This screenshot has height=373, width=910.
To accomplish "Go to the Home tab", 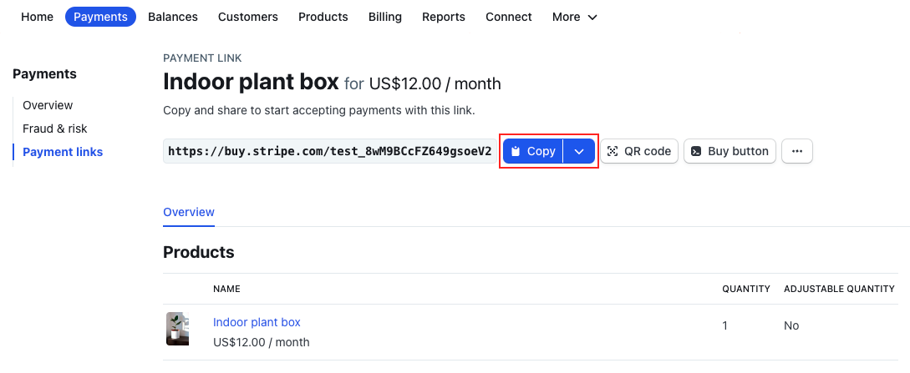I will [37, 17].
